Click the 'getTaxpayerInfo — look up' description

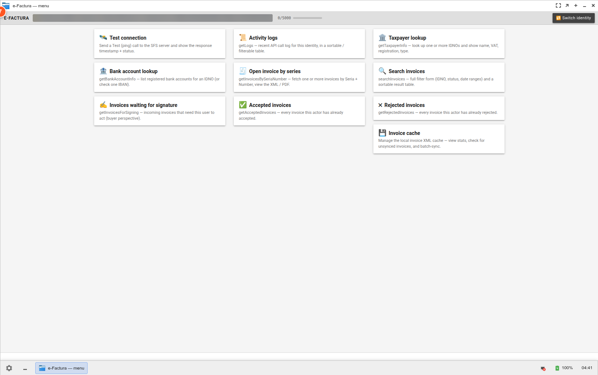tap(438, 48)
